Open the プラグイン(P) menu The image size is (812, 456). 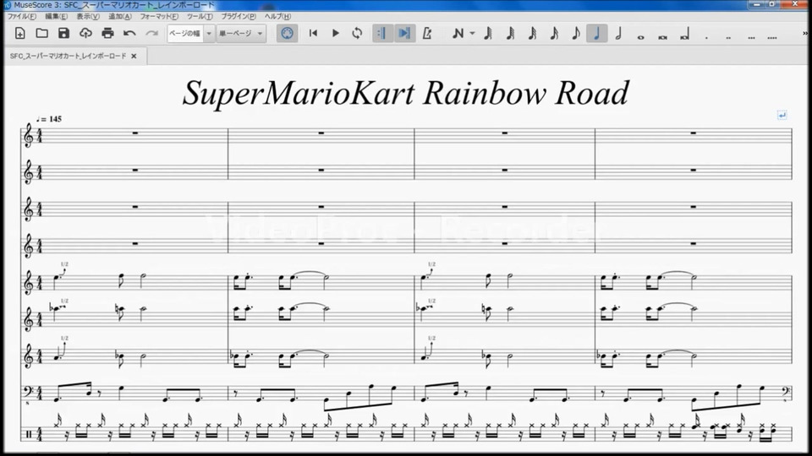tap(239, 17)
